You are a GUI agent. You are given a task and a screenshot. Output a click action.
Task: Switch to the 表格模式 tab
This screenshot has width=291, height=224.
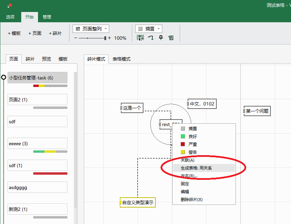coord(122,59)
